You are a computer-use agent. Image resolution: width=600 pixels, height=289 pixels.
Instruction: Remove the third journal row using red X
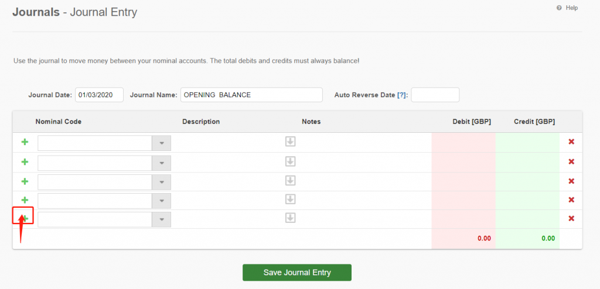(571, 181)
